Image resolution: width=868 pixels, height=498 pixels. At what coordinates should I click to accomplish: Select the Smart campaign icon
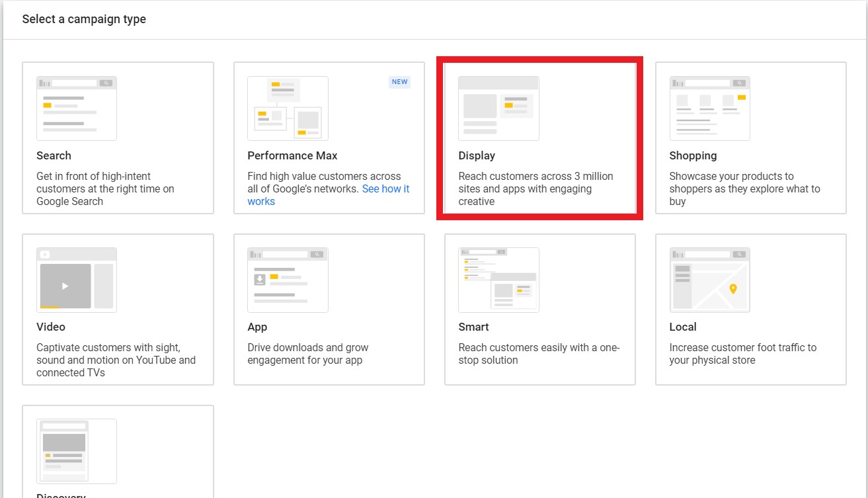pyautogui.click(x=498, y=279)
